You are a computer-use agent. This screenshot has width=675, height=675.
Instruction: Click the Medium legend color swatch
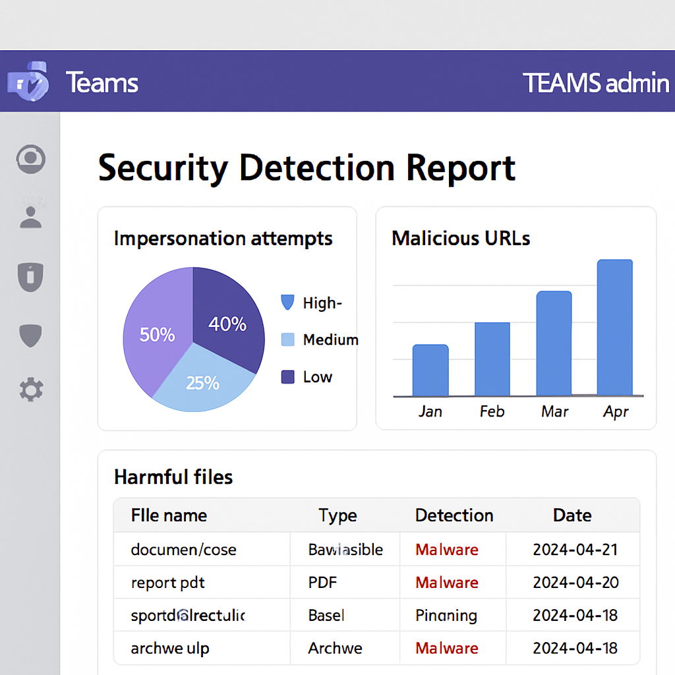pos(287,339)
